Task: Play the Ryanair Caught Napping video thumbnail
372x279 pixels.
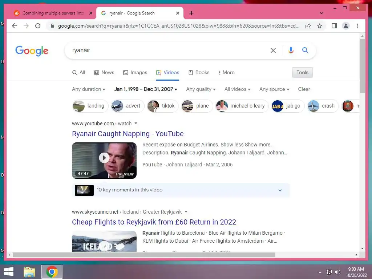Action: click(x=104, y=160)
